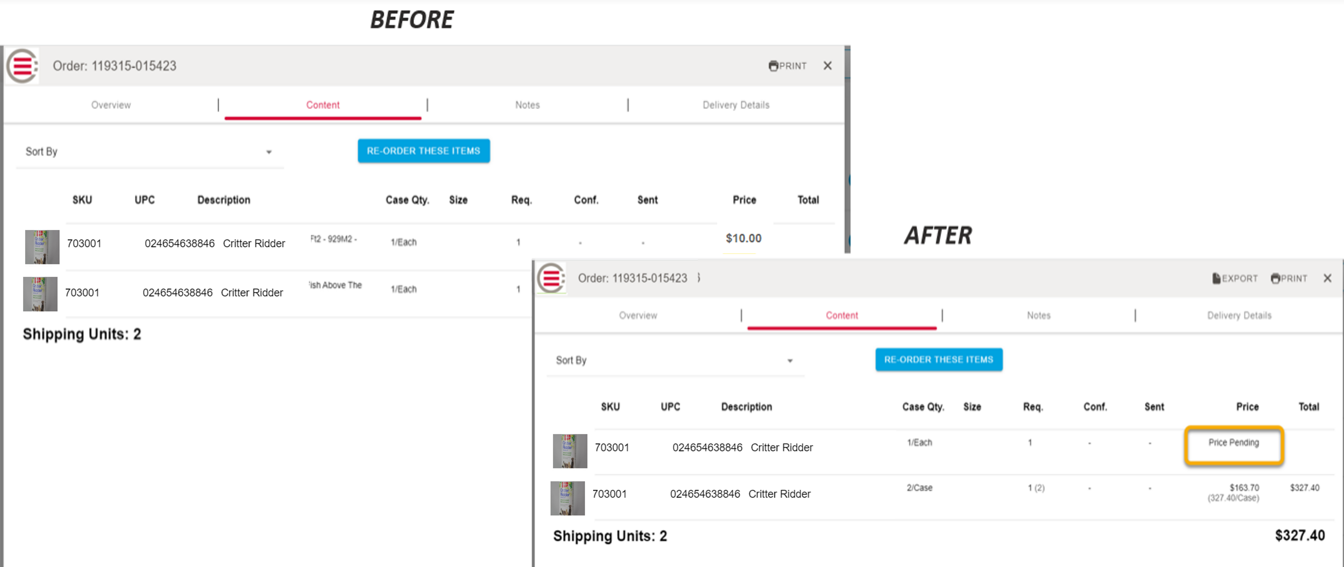Close the Before order dialog
1344x567 pixels.
828,66
